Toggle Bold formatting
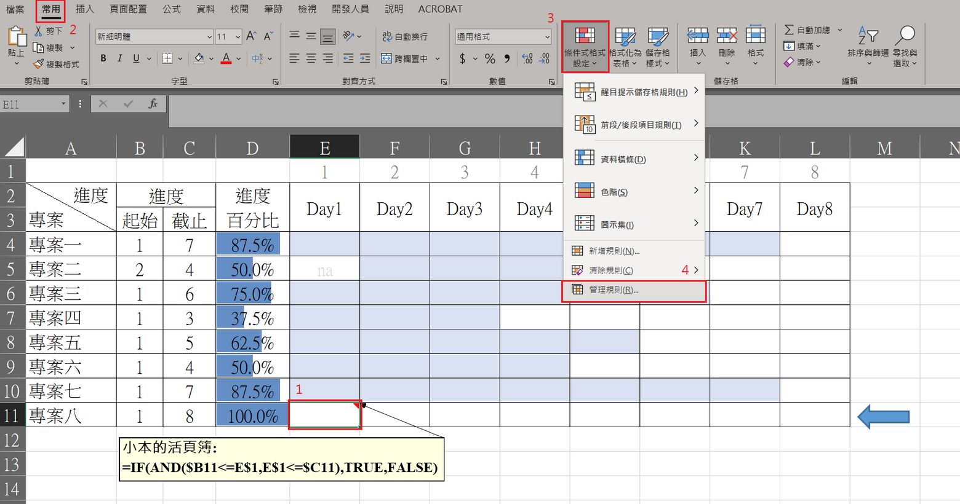Viewport: 960px width, 504px height. (103, 58)
